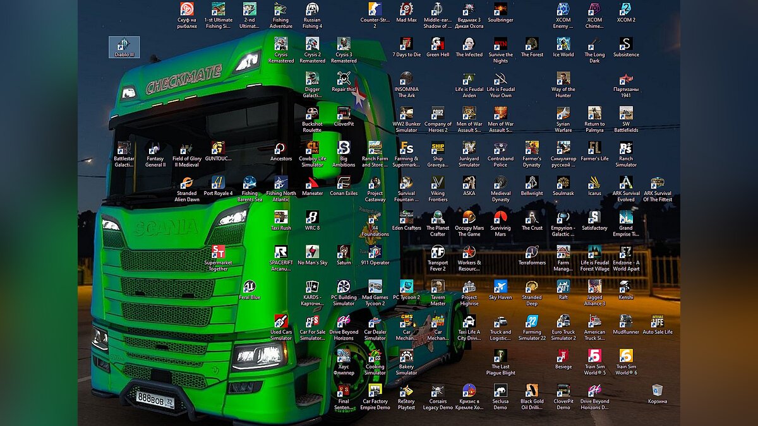Open the Medieval Dynasty shortcut

[x=500, y=189]
